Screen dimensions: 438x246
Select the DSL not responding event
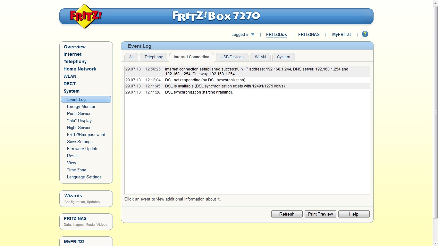point(247,80)
